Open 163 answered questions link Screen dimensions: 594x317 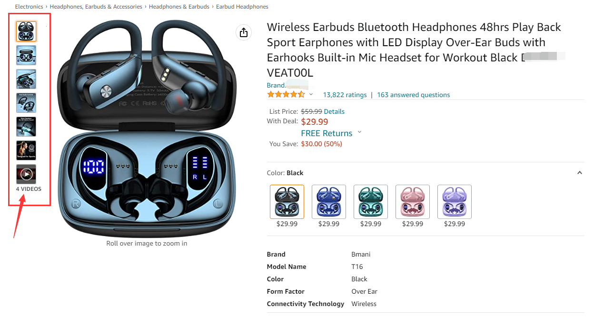pos(414,95)
